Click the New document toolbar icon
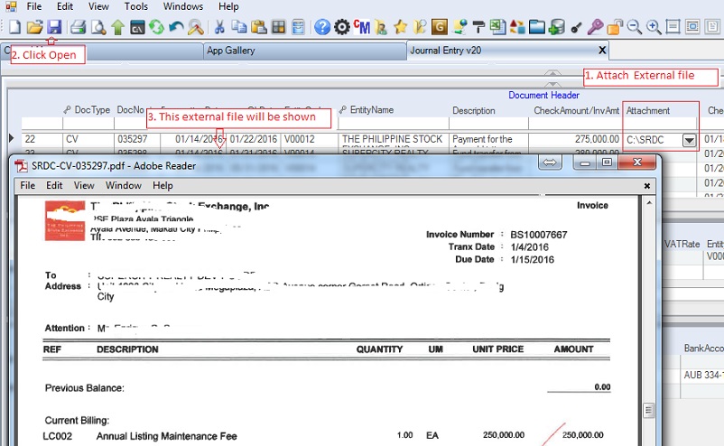Screen dimensions: 724x446 (x=14, y=27)
